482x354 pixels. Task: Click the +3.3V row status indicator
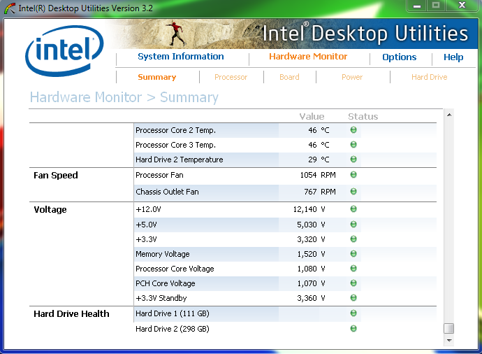tap(353, 239)
